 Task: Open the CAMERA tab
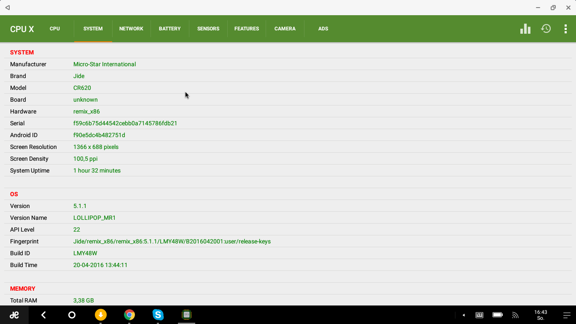285,29
